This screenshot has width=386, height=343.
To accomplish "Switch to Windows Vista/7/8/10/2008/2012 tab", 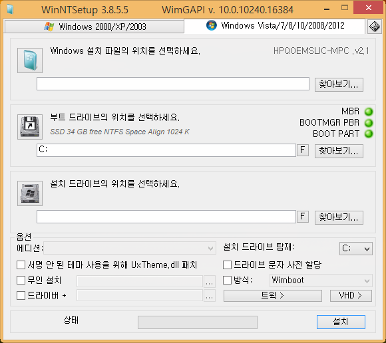I will [274, 26].
